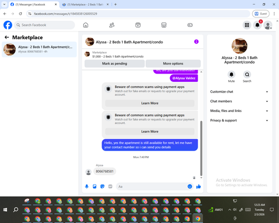Viewport: 279px width, 223px height.
Task: Search in conversation using the magnifier icon
Action: pos(247,75)
